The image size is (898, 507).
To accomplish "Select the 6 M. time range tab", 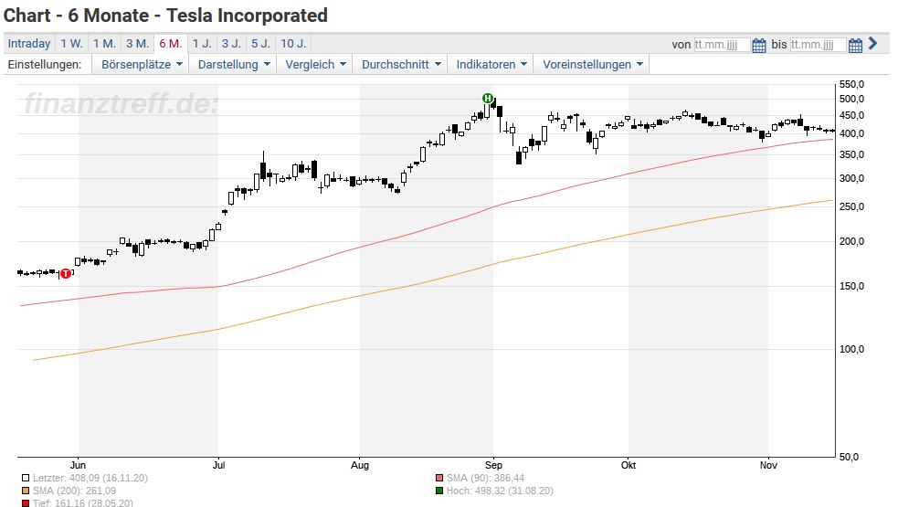I will tap(171, 44).
